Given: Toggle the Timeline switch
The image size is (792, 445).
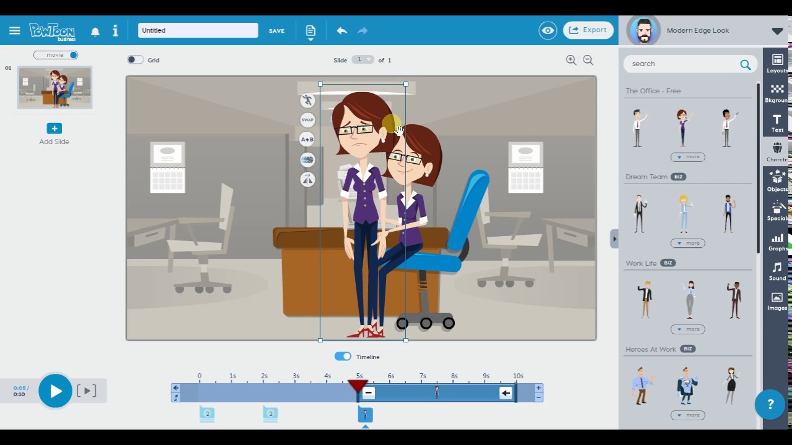Looking at the screenshot, I should click(343, 357).
